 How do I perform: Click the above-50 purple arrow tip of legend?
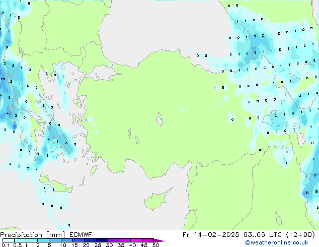coord(159,240)
